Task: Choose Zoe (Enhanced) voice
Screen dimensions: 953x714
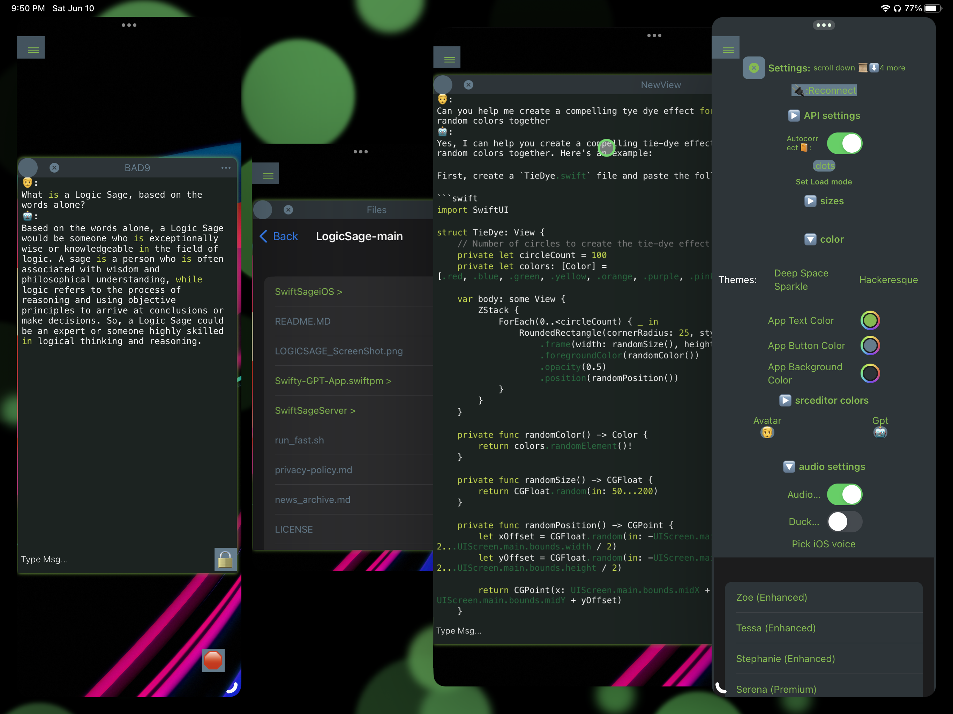Action: [x=824, y=597]
